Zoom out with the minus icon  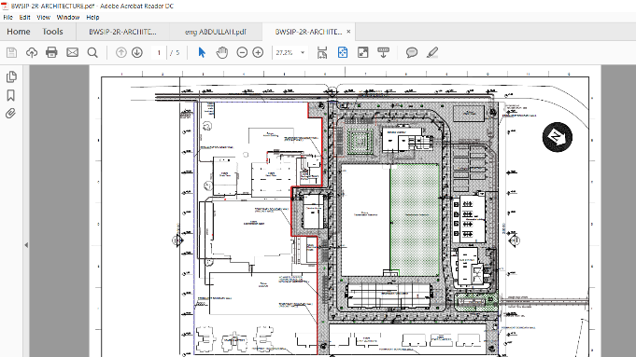242,52
